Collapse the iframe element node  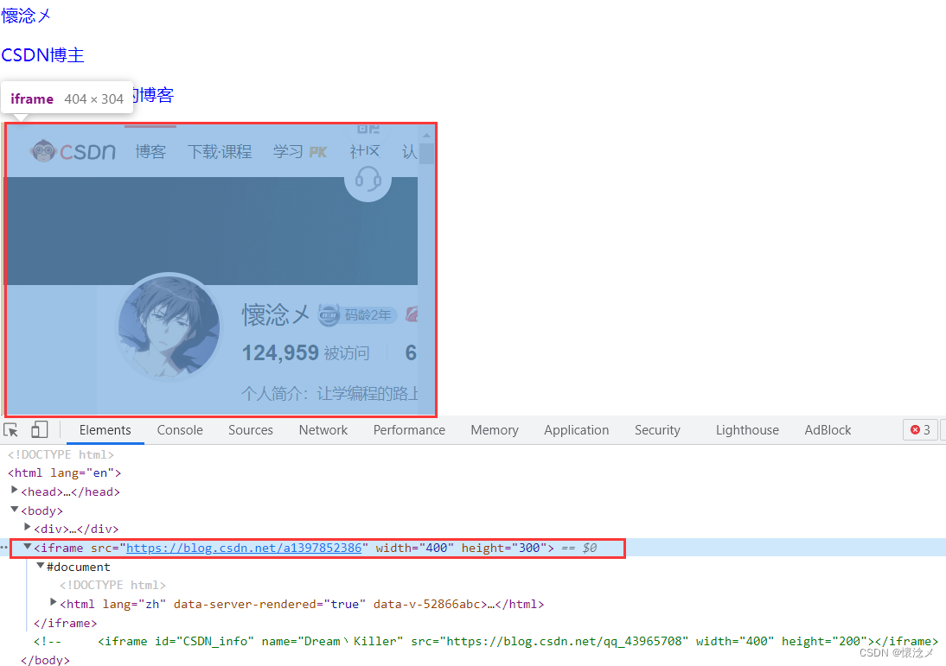tap(27, 548)
